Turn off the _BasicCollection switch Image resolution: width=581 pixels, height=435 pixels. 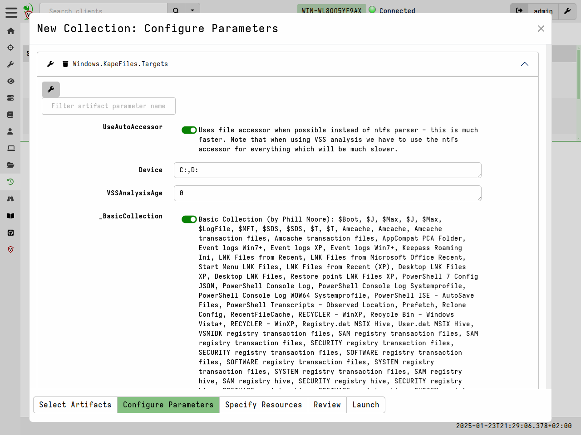189,219
